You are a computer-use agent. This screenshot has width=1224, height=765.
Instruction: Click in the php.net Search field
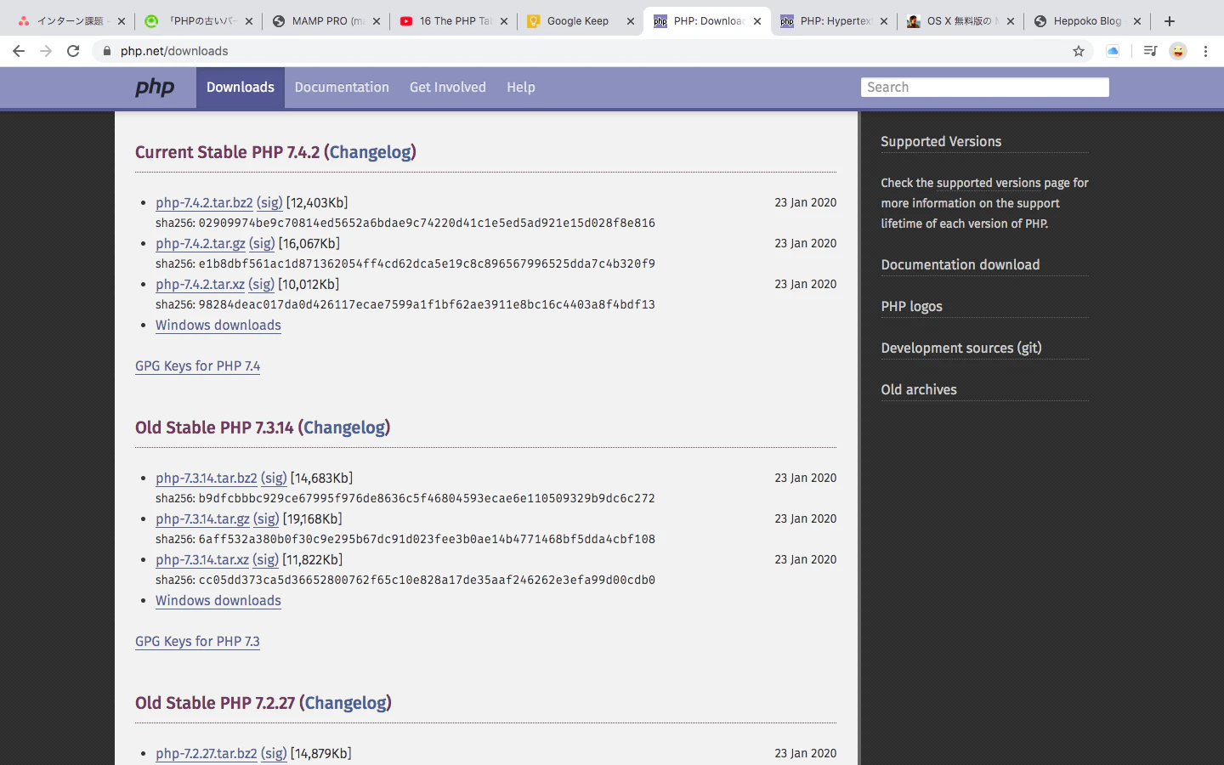click(x=984, y=88)
